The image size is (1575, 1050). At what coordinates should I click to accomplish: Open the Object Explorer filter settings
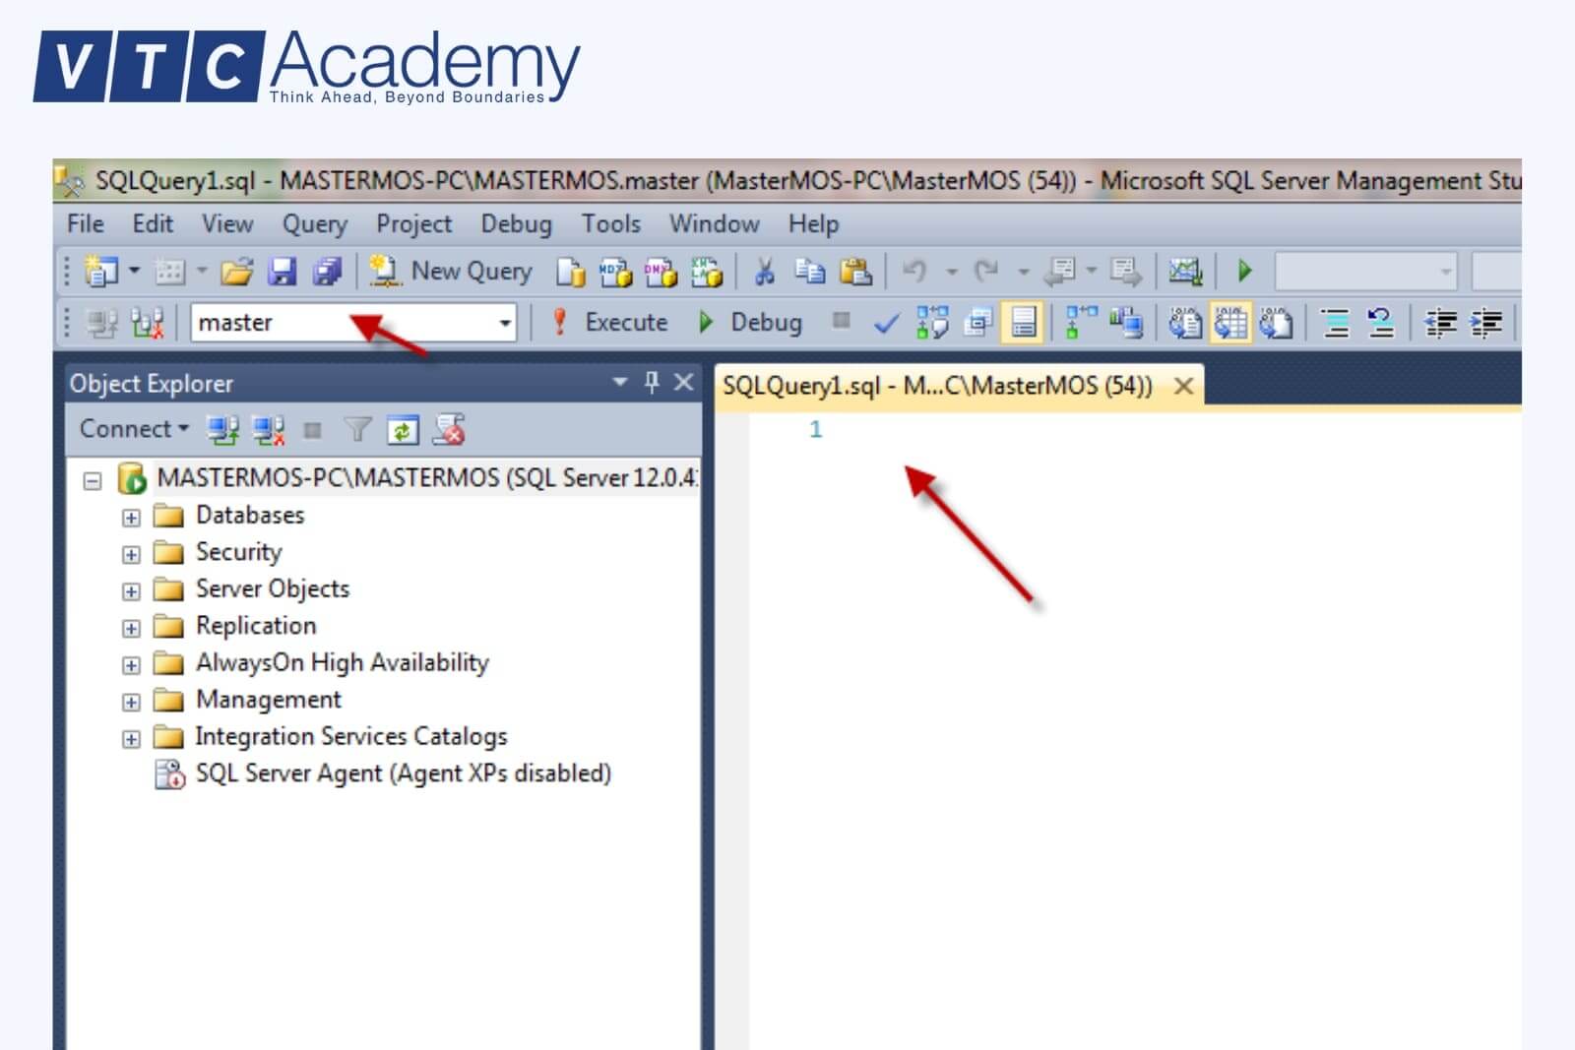coord(358,430)
